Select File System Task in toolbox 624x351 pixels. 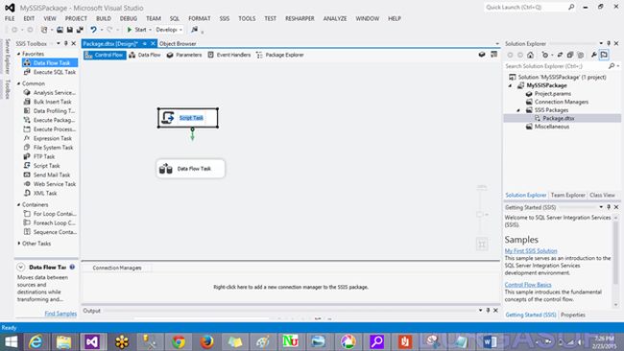(x=54, y=148)
